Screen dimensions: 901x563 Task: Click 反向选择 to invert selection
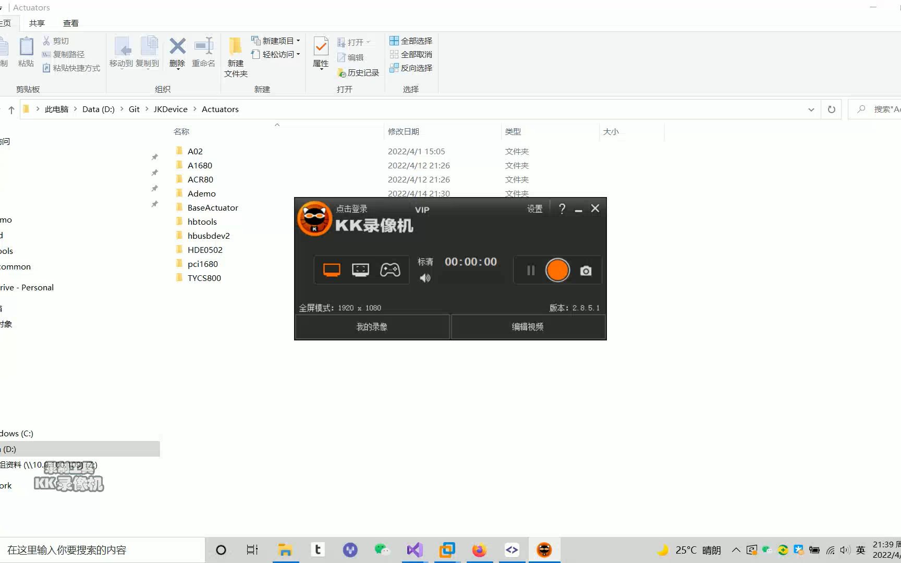(411, 68)
